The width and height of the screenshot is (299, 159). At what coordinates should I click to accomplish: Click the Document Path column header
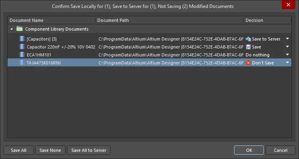pos(169,20)
